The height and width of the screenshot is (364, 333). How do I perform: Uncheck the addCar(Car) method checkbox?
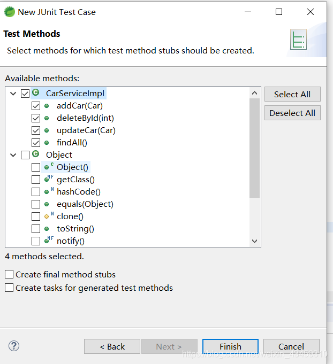point(36,106)
